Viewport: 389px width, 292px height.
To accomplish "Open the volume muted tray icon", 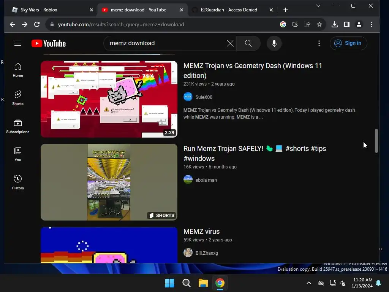I will 343,283.
